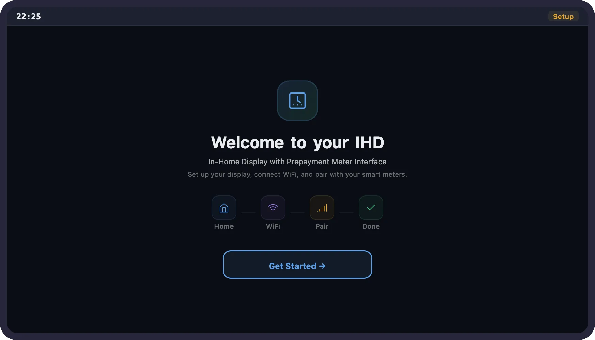Click the green Done checkmark icon
Screen dimensions: 595x340
pos(371,208)
